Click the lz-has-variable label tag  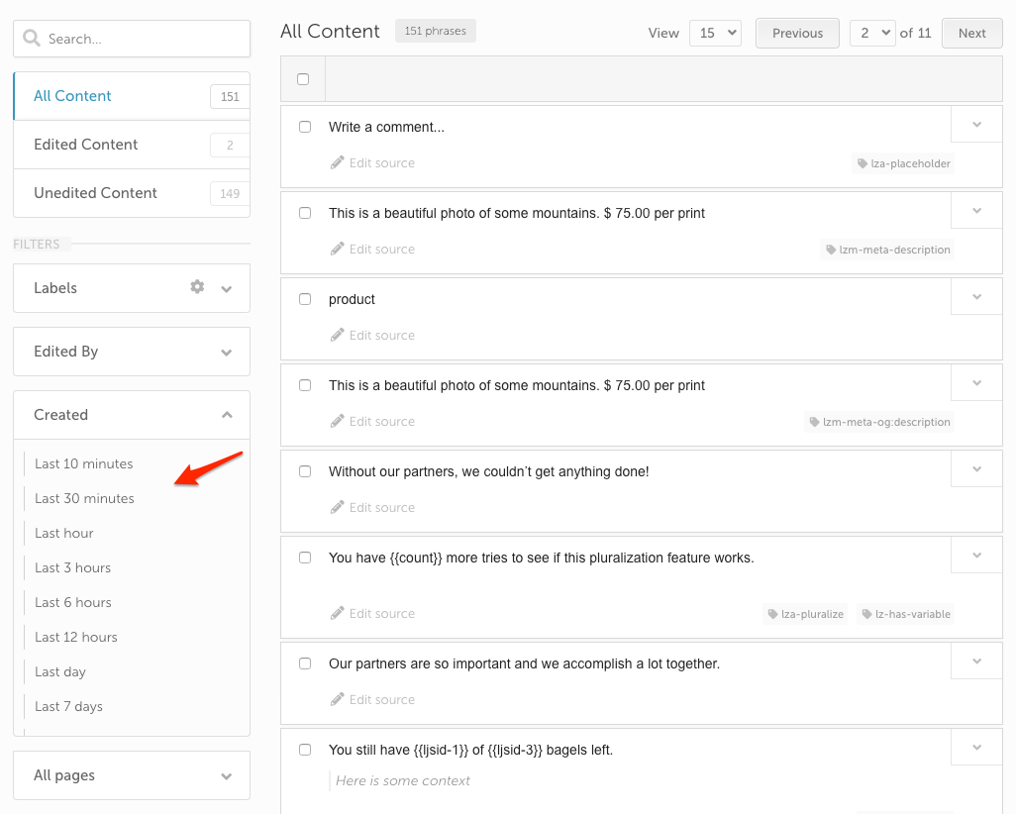pyautogui.click(x=906, y=614)
